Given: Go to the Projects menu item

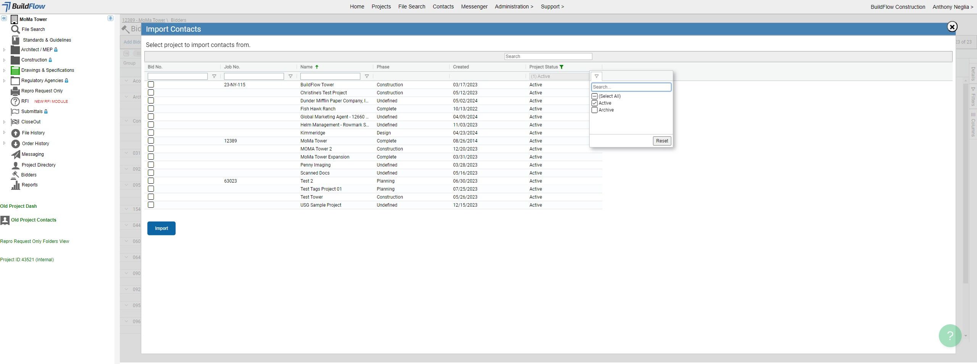Looking at the screenshot, I should pos(381,6).
